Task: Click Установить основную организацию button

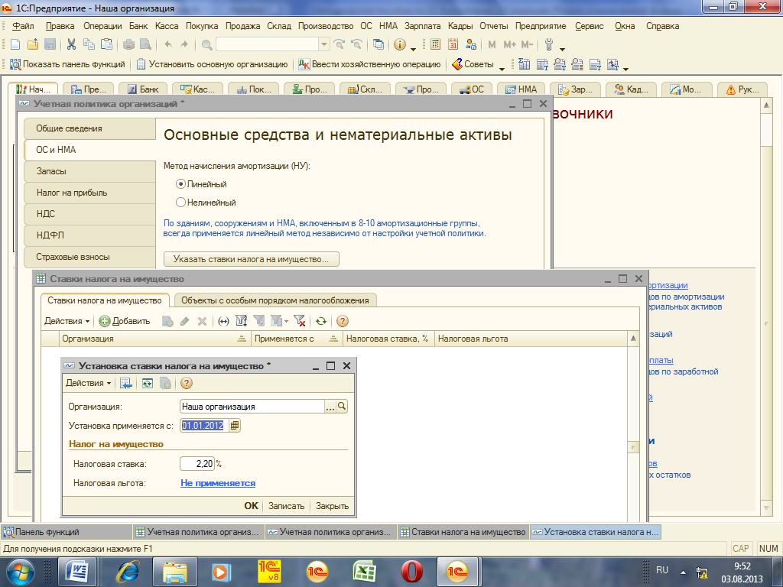Action: tap(213, 64)
